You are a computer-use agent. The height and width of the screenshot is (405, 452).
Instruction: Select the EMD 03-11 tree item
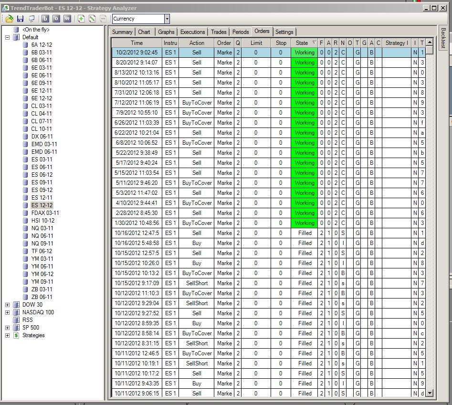pyautogui.click(x=44, y=144)
